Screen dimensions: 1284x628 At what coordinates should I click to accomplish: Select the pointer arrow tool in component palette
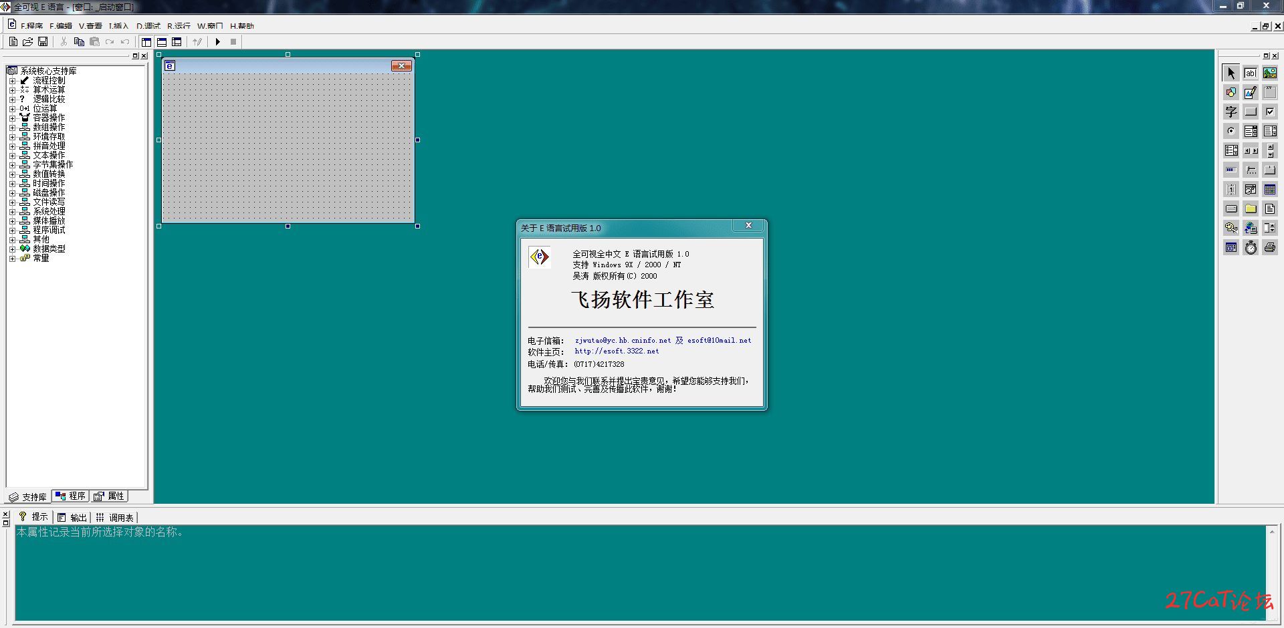coord(1231,73)
